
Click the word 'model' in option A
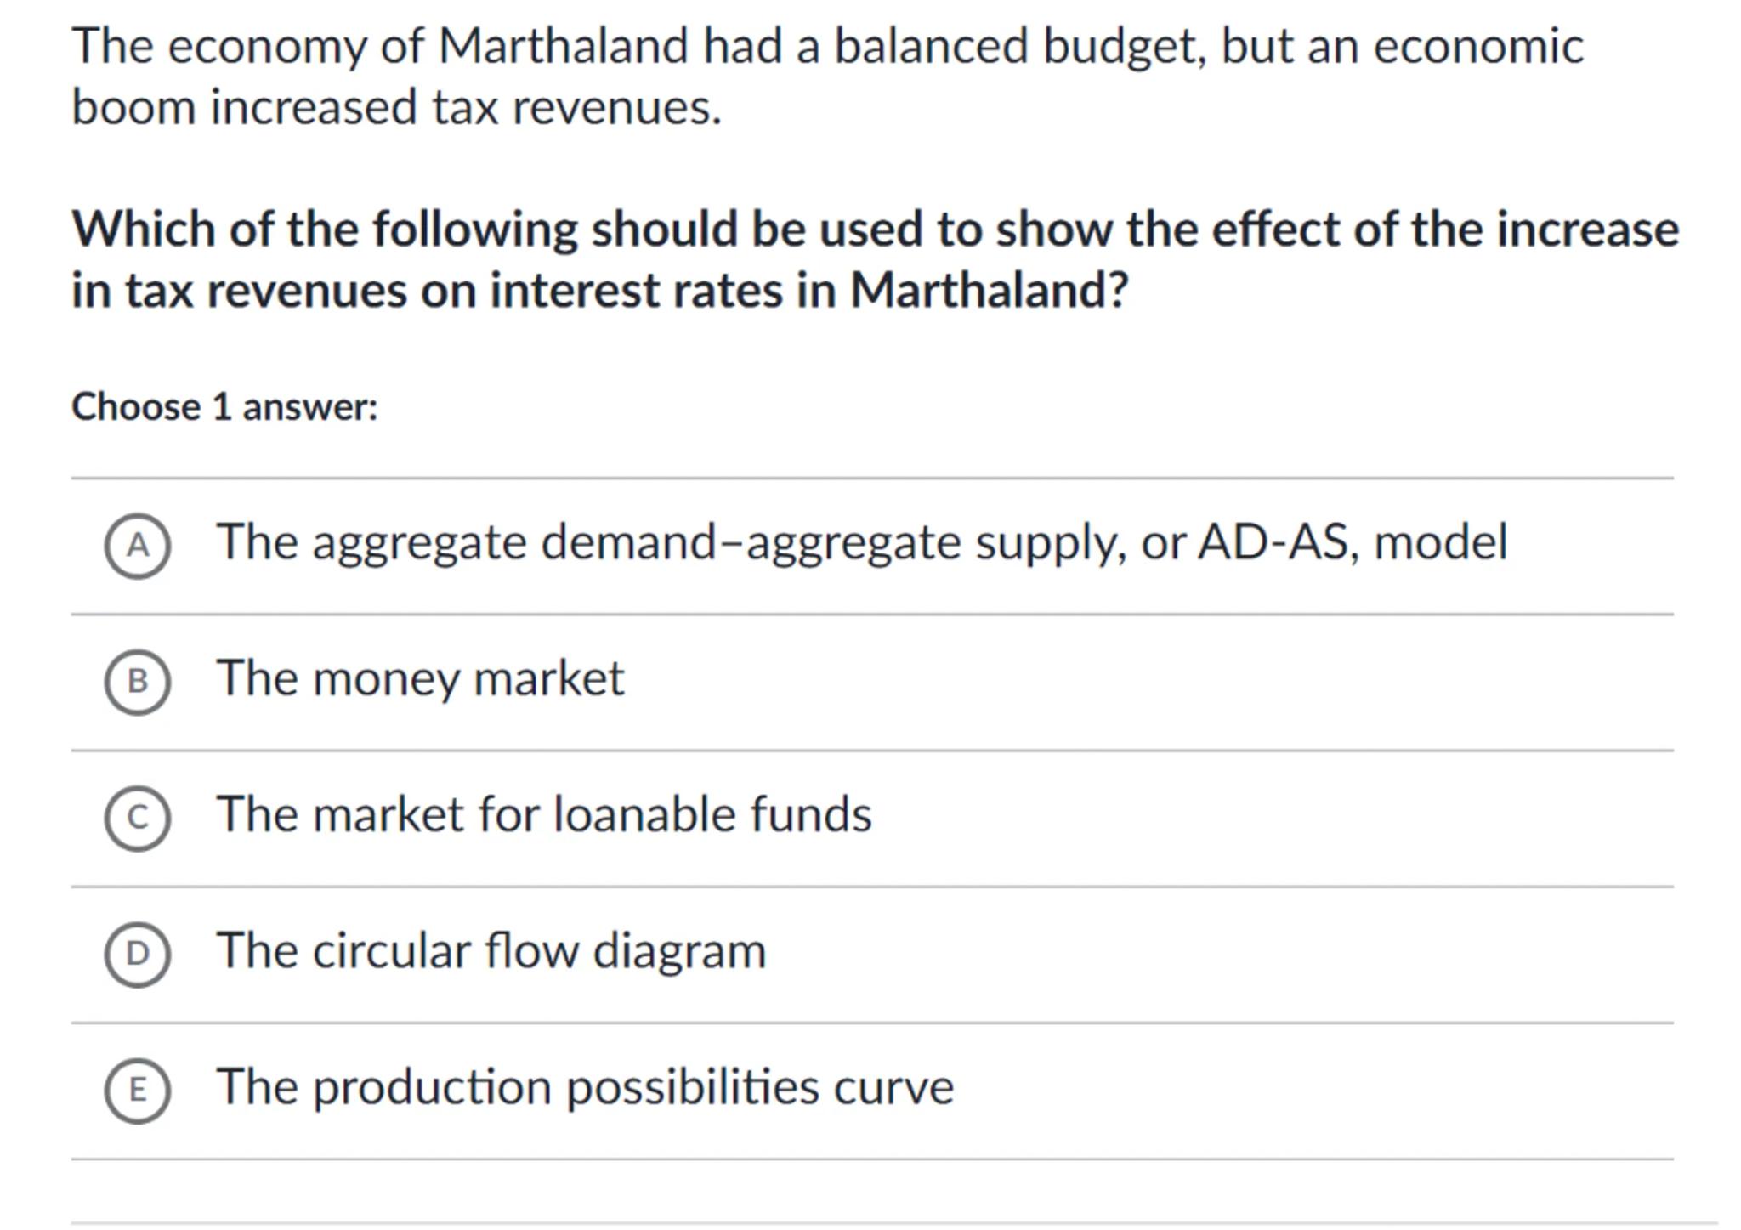[x=1440, y=542]
